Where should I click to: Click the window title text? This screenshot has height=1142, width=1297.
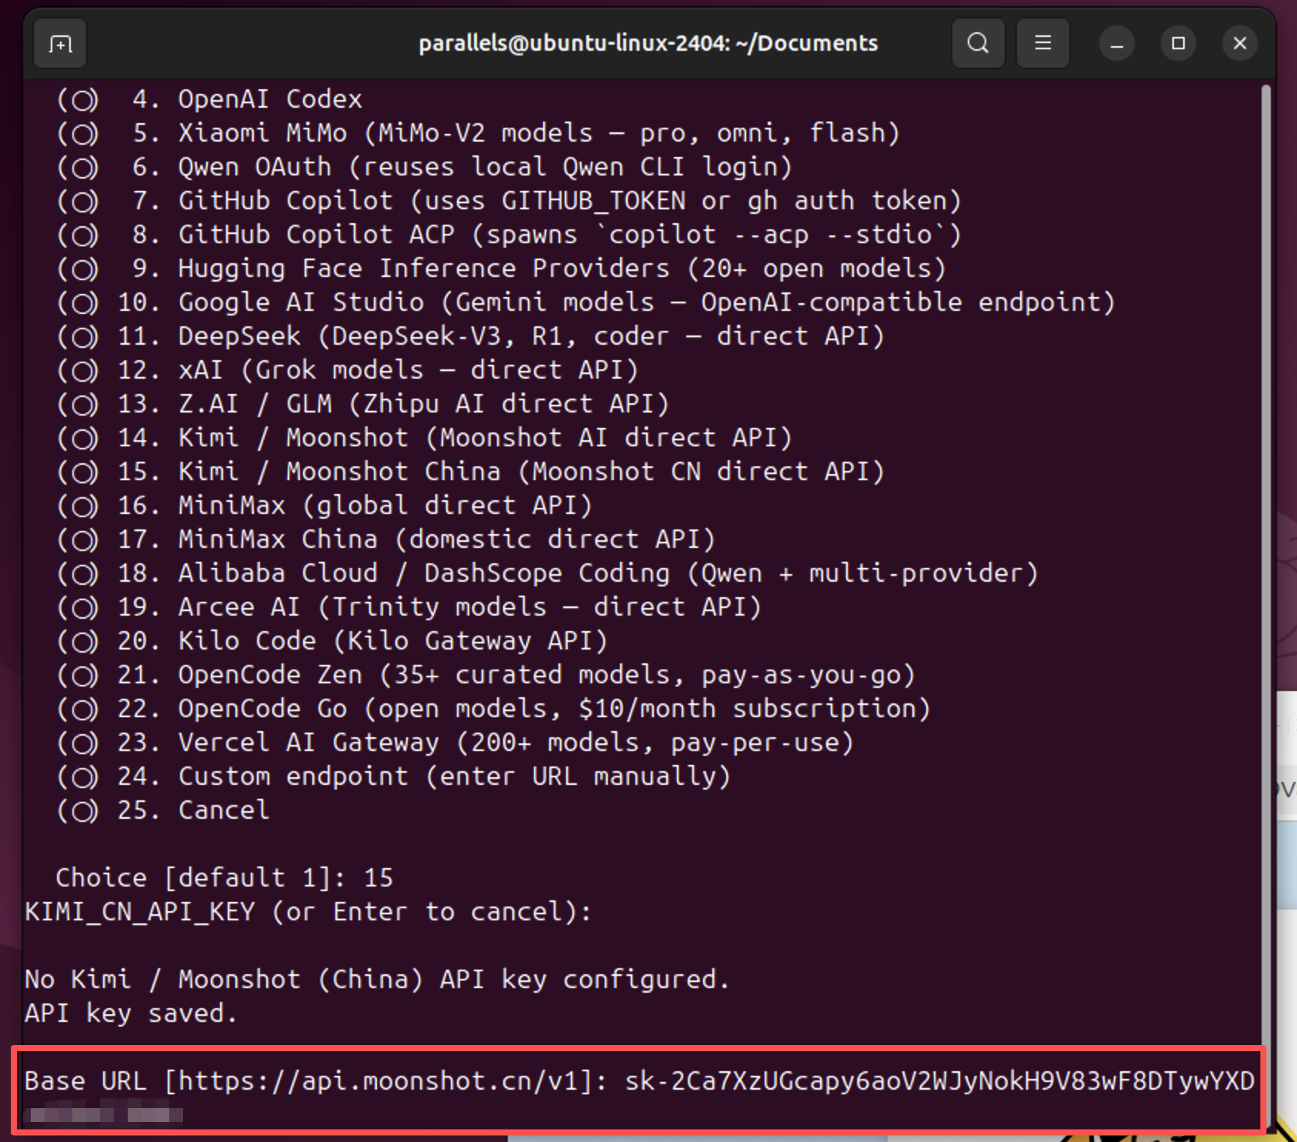coord(648,43)
